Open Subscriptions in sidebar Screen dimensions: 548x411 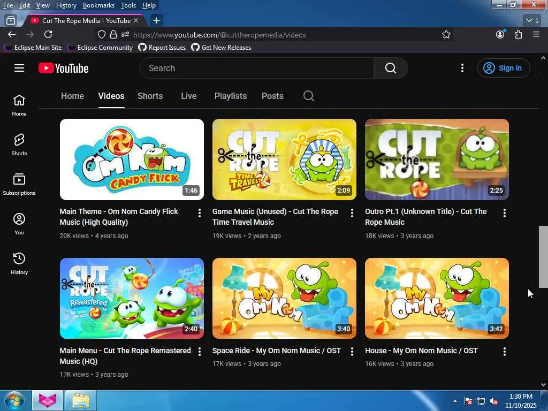(x=19, y=184)
